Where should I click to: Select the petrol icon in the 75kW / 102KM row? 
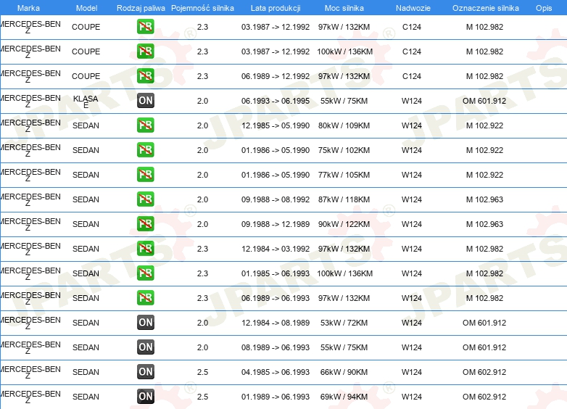[145, 149]
